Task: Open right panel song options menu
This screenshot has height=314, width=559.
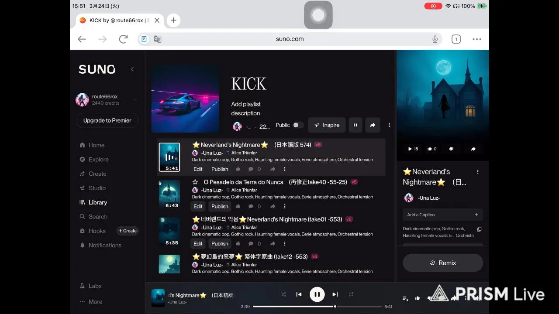Action: click(x=478, y=172)
